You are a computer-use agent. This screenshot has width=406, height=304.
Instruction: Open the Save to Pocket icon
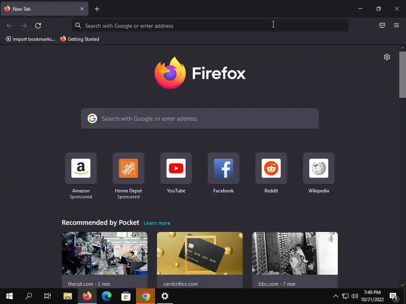pyautogui.click(x=382, y=25)
